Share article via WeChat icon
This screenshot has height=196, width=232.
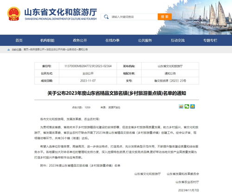pos(187,107)
